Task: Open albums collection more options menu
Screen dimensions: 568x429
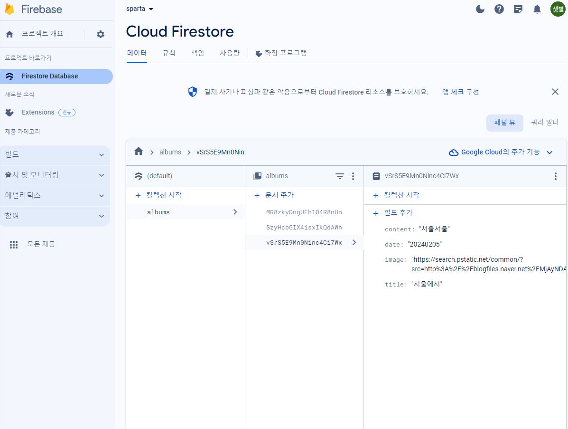Action: point(353,176)
